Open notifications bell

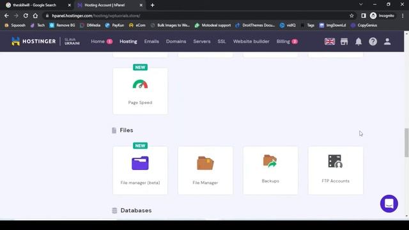(x=359, y=42)
